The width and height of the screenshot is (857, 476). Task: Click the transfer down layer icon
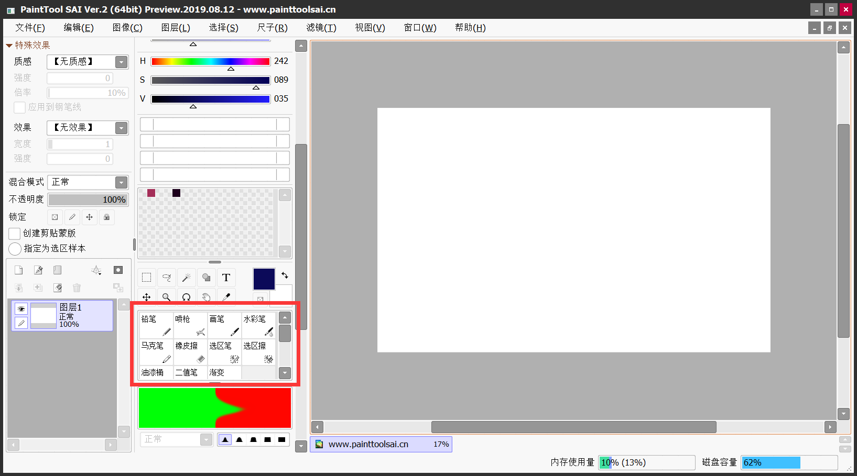[19, 287]
